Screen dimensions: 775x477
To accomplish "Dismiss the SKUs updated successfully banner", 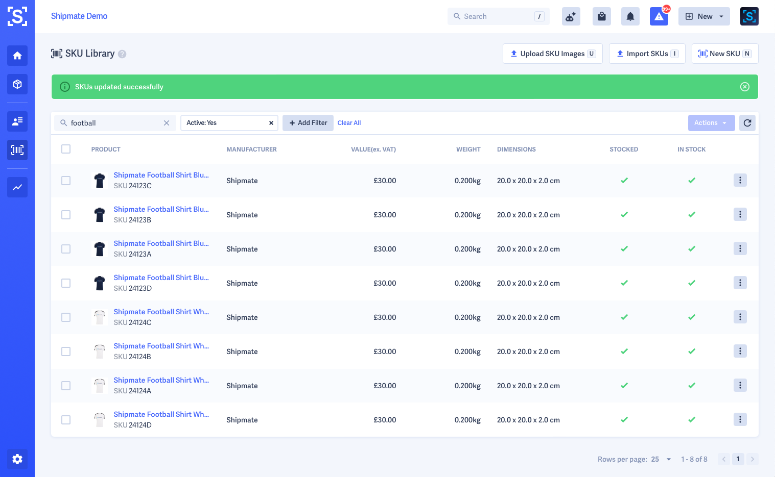I will click(x=745, y=87).
